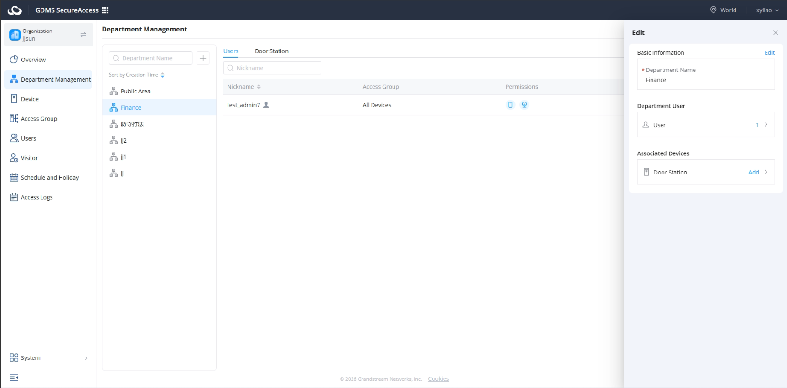Click Edit in Basic Information
Viewport: 787px width, 388px height.
pyautogui.click(x=769, y=53)
